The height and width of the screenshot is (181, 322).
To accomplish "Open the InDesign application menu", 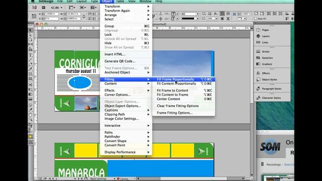I will pyautogui.click(x=46, y=2).
